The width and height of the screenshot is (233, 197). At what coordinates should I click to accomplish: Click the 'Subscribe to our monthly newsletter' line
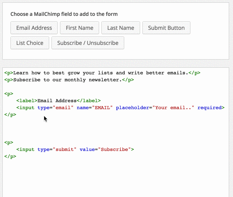[69, 80]
